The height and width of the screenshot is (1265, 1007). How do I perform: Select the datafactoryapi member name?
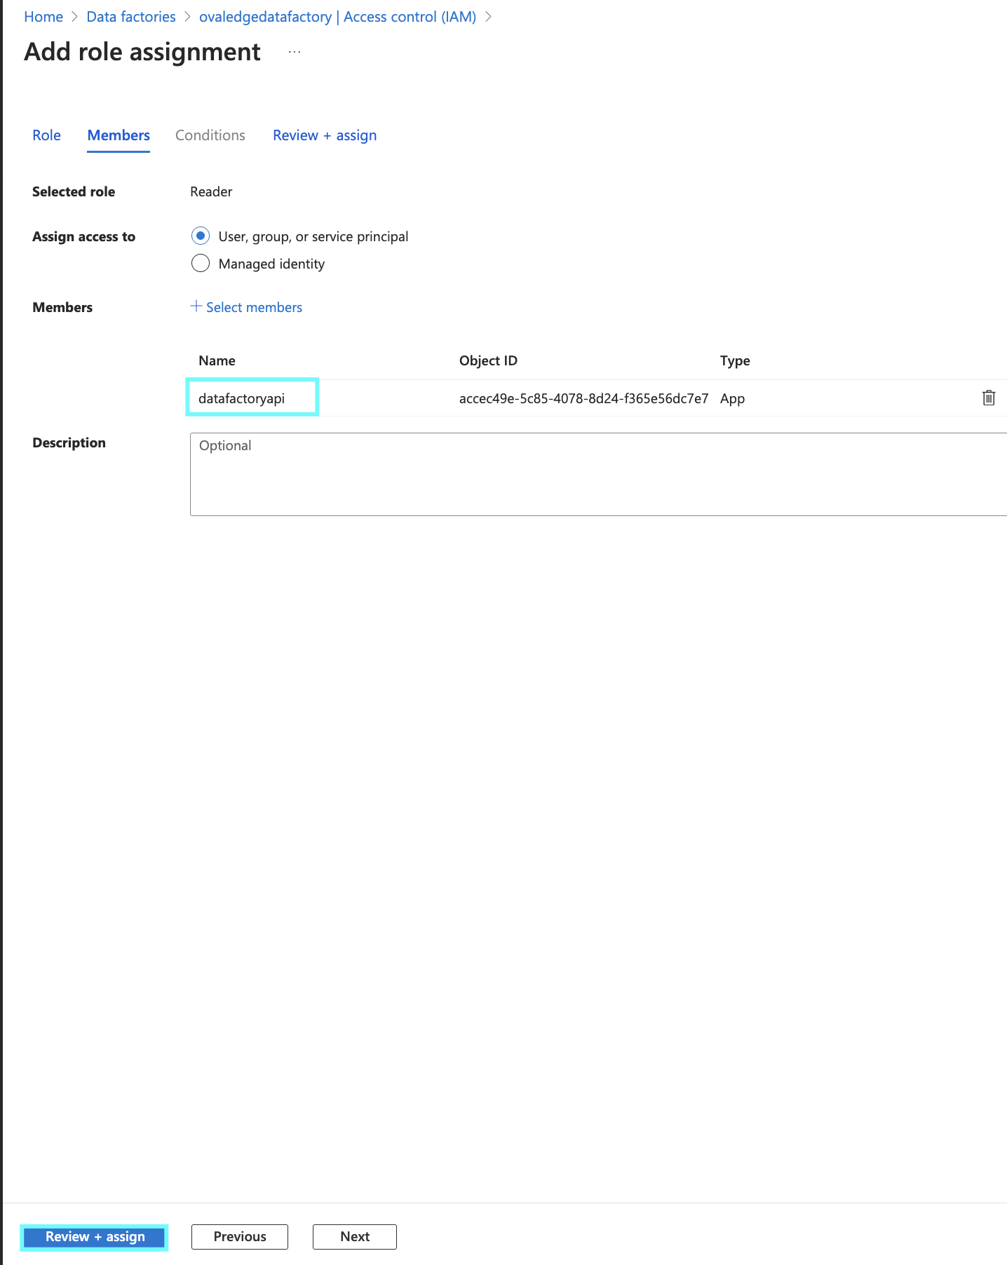(x=242, y=398)
